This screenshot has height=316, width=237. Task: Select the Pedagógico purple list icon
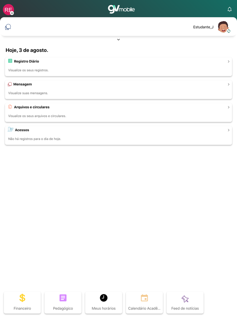(63, 298)
